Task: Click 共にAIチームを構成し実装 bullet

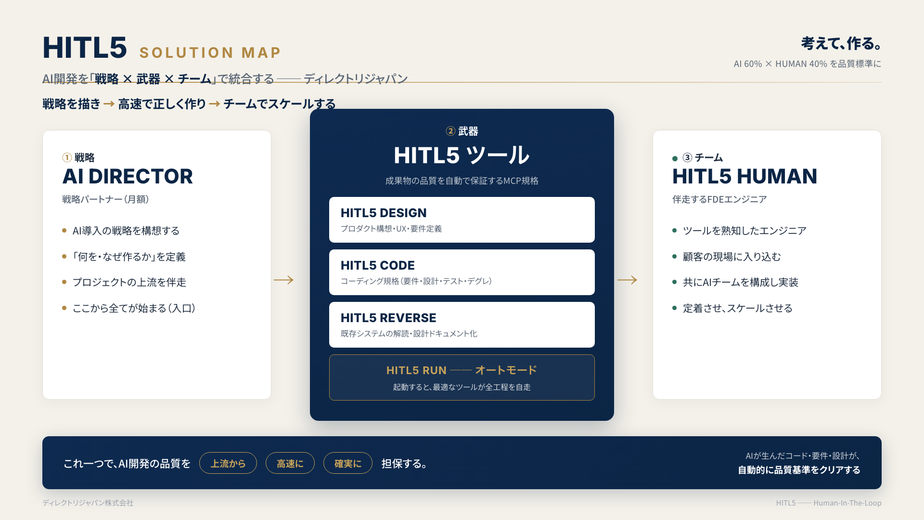Action: [741, 282]
